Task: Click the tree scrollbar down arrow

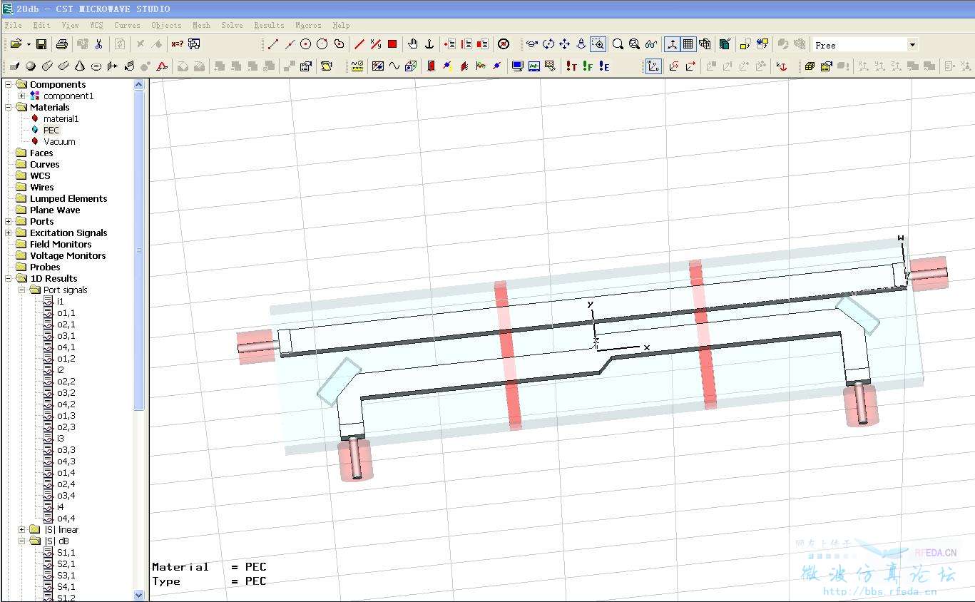Action: [138, 595]
